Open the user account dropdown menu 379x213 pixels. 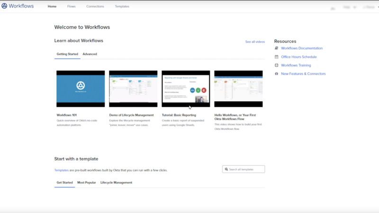tap(369, 7)
